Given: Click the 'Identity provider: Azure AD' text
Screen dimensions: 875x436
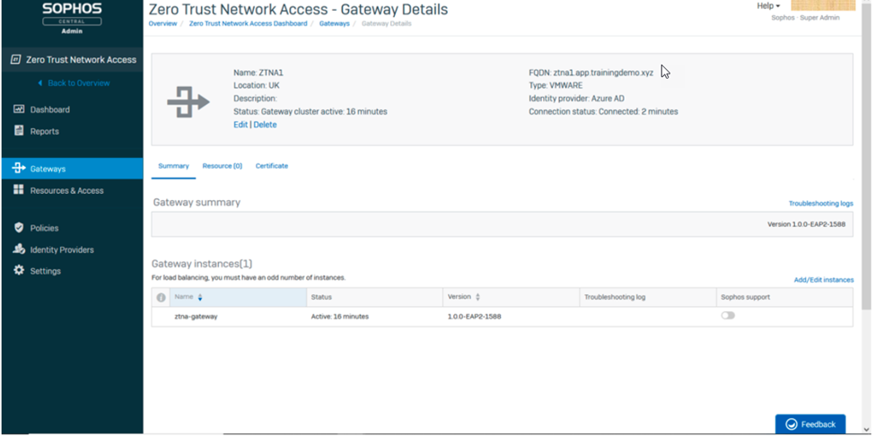Looking at the screenshot, I should tap(576, 99).
